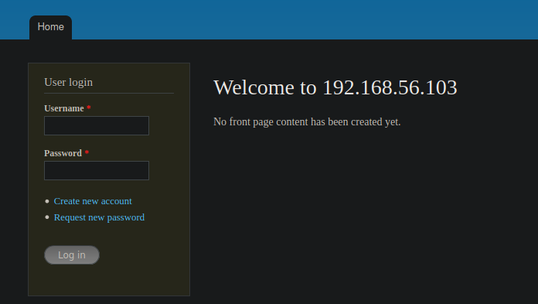
Task: Click the divider line under User login
Action: (x=109, y=93)
